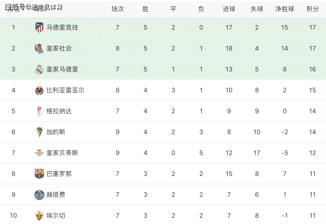Click the Real Betis club crest
The height and width of the screenshot is (224, 326).
39,153
